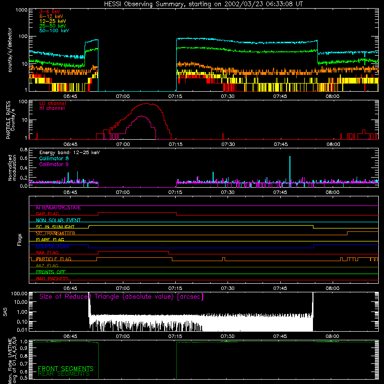
Task: Click the 06:45 tick under the SAS panel
Action: click(71, 336)
